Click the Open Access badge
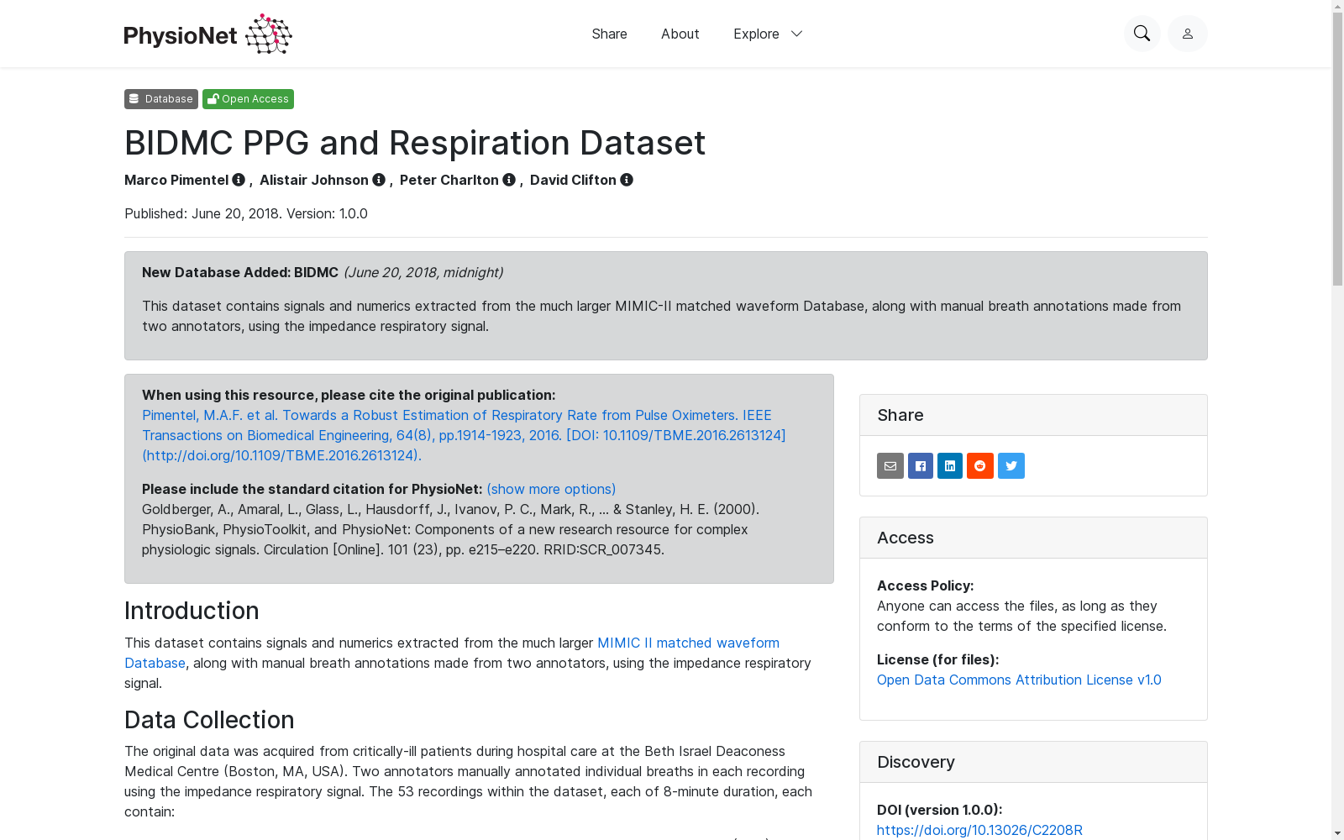1344x840 pixels. 248,99
